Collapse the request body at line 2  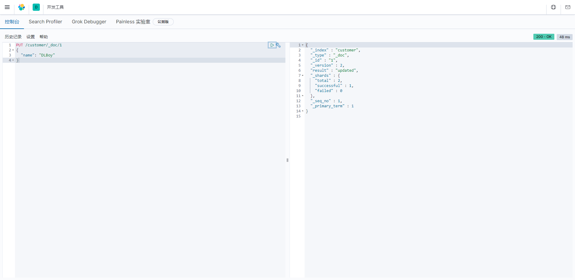point(13,50)
